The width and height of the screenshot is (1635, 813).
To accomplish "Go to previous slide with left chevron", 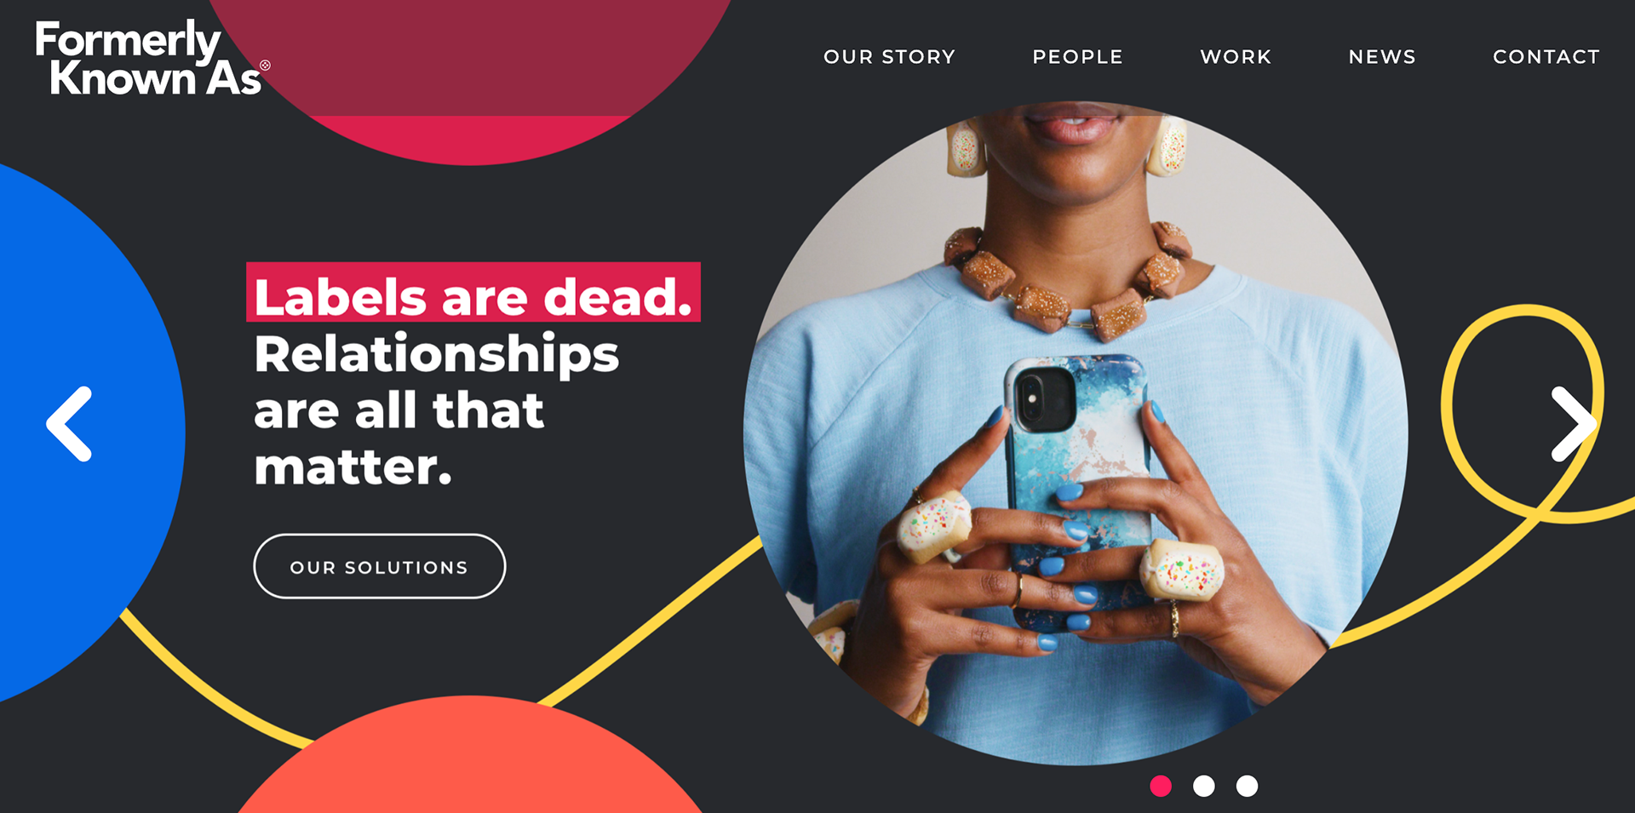I will click(x=69, y=424).
